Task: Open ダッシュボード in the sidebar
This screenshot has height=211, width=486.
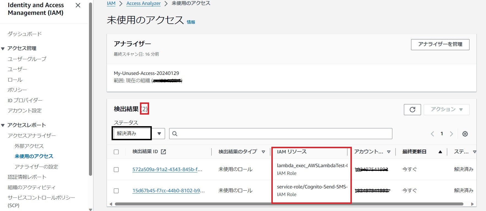Action: point(25,34)
